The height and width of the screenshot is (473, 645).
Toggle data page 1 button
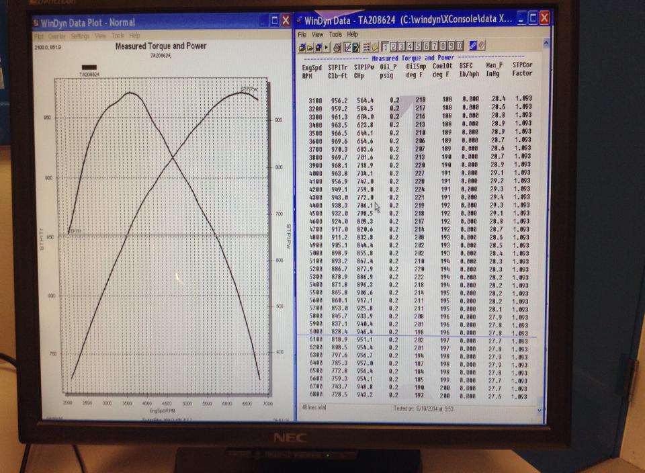pyautogui.click(x=386, y=46)
